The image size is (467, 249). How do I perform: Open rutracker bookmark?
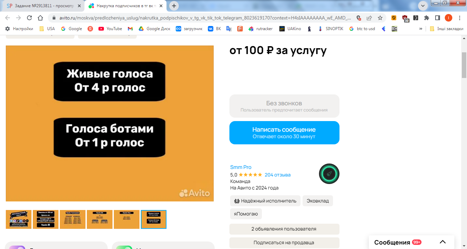pos(261,29)
